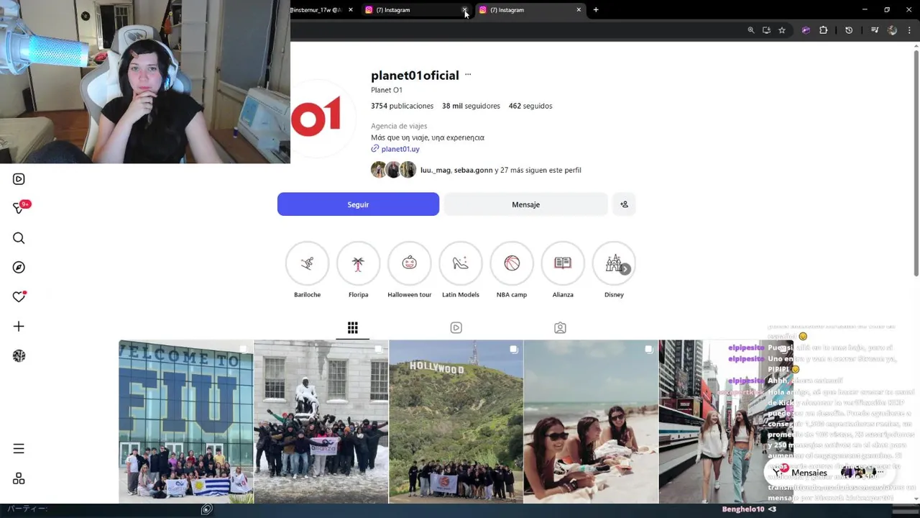Open Reels from the Instagram sidebar
The image size is (920, 518).
point(19,179)
